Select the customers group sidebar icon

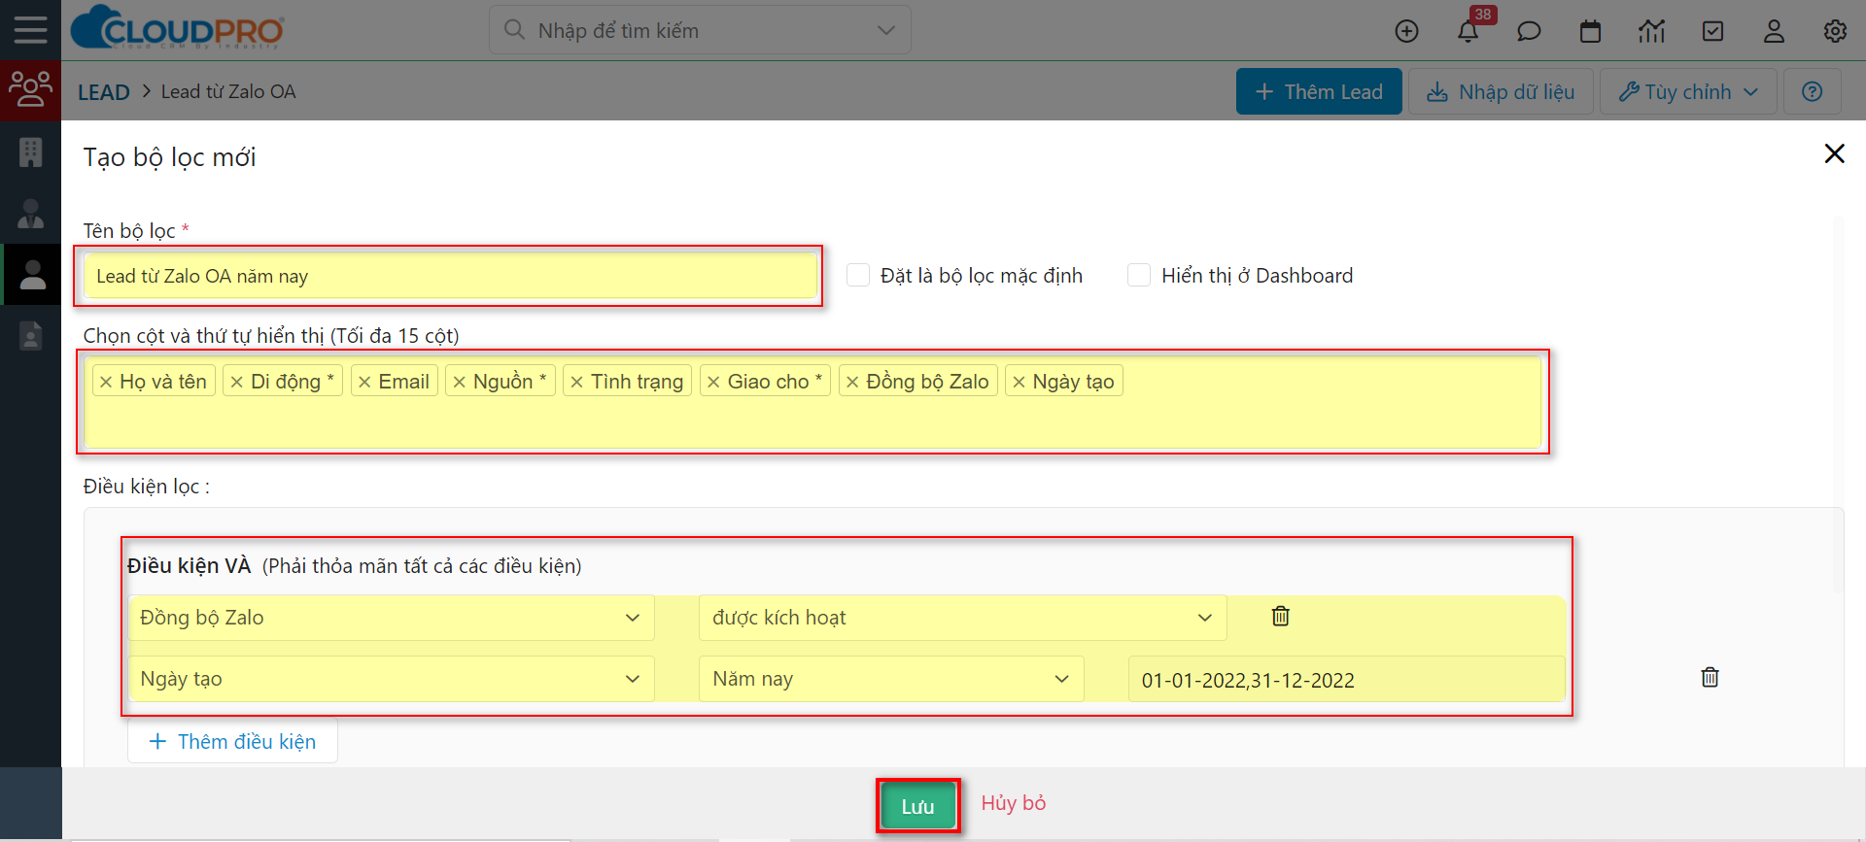[x=30, y=90]
